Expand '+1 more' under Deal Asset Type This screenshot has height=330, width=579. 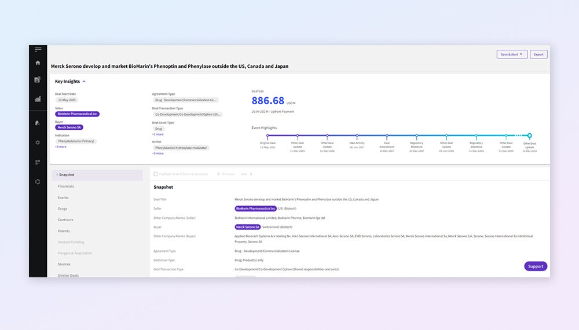point(157,134)
